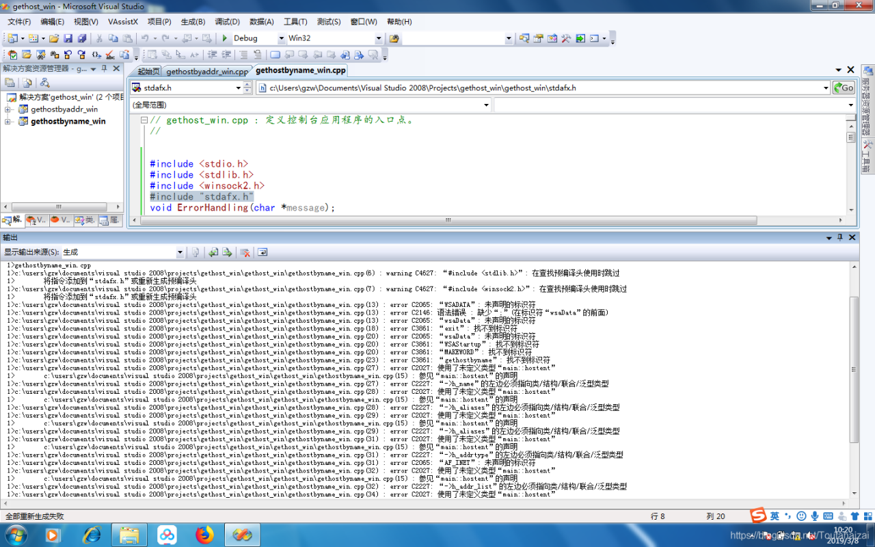Find in Files icon beside Win32 dropdown
875x547 pixels.
coord(394,38)
